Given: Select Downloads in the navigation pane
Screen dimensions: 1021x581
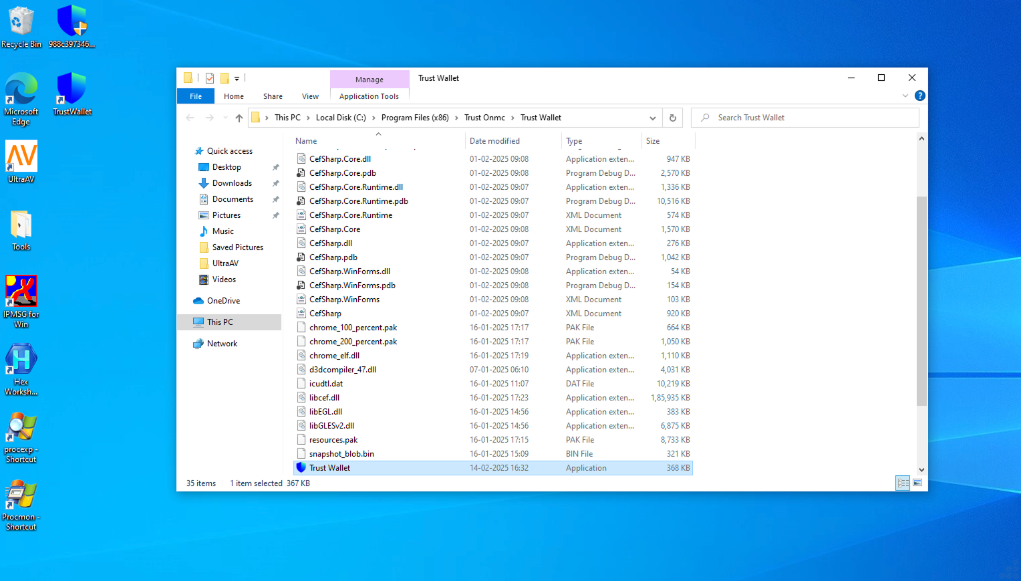Looking at the screenshot, I should (232, 183).
